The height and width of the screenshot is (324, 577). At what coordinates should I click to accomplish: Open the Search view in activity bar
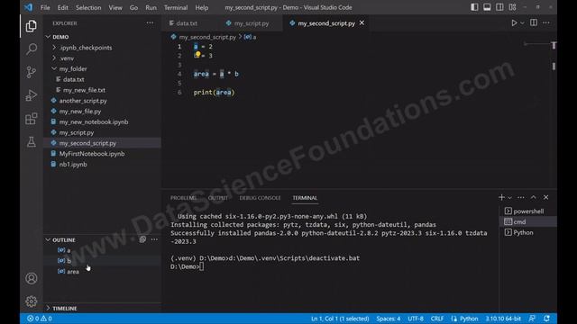tap(32, 49)
